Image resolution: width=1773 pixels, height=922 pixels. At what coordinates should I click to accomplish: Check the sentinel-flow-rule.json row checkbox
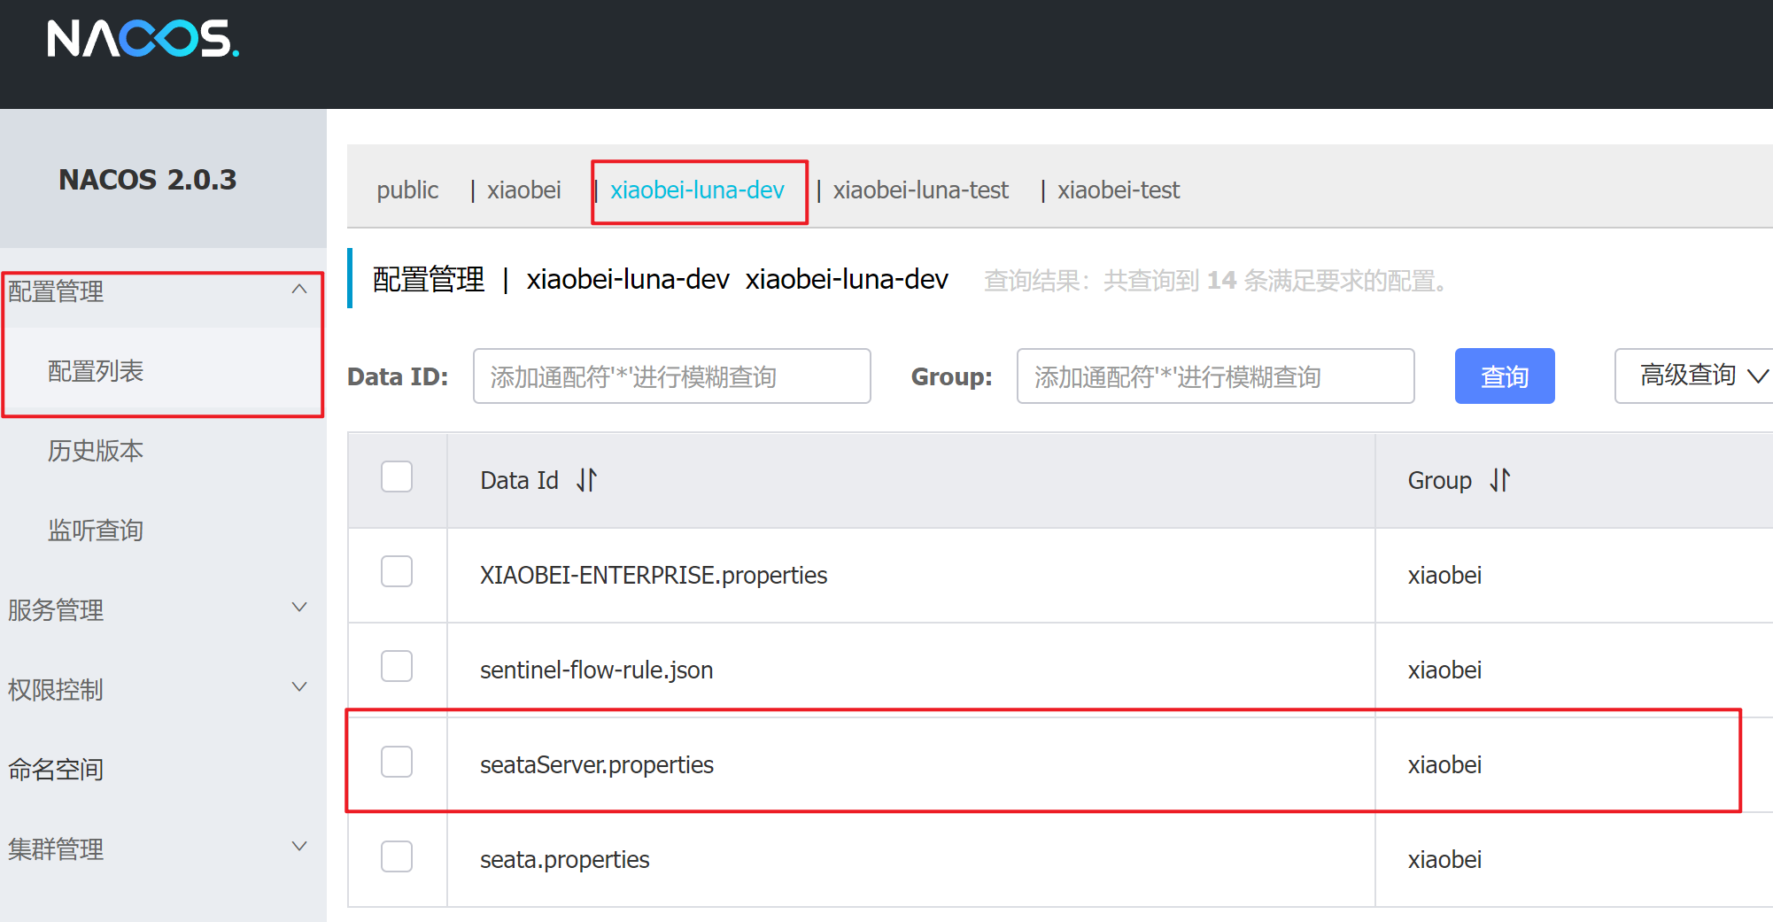(397, 666)
